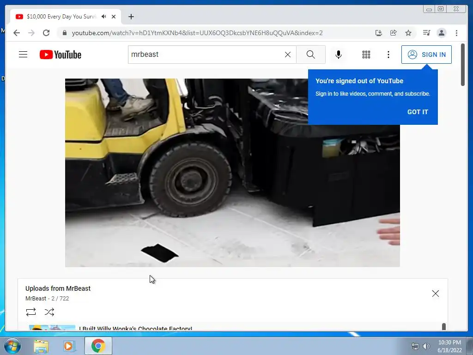Screen dimensions: 473x355
Task: View site info via lock icon
Action: tap(64, 33)
